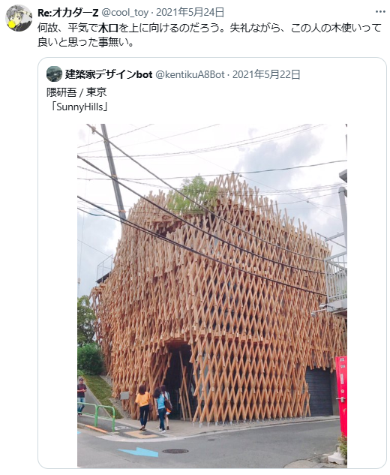Click the 「SunnyHills」 caption text
The width and height of the screenshot is (390, 475).
point(79,107)
